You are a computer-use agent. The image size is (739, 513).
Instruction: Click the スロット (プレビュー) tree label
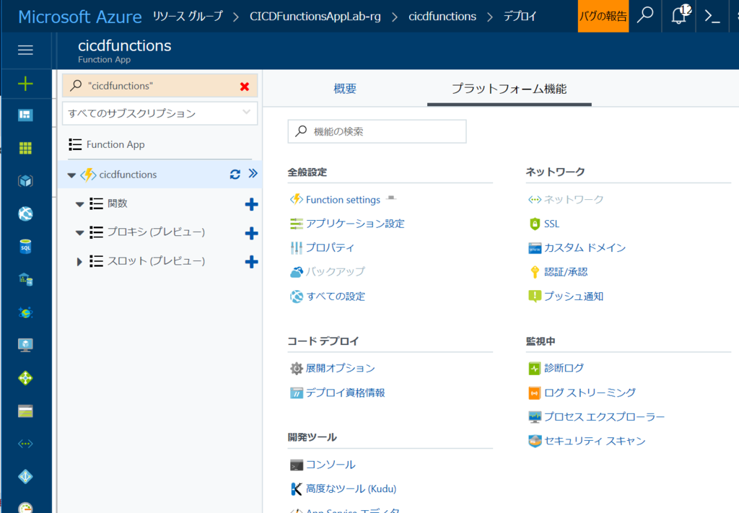156,261
